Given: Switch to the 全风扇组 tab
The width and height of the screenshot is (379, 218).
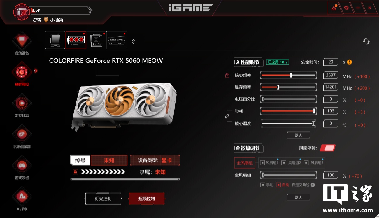Looking at the screenshot, I should (245, 163).
